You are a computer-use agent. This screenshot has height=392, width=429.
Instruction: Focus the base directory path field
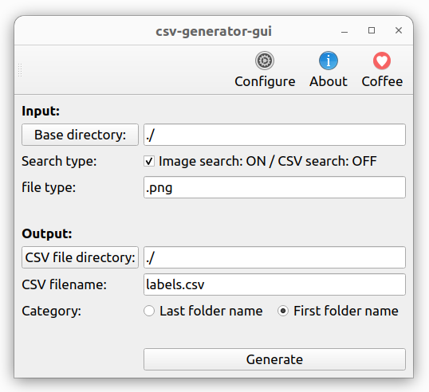(274, 135)
